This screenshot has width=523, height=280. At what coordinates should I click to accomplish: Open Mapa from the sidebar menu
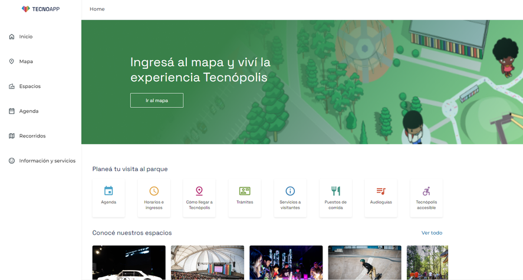coord(26,61)
